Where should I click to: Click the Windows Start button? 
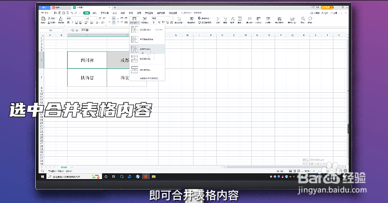[43, 176]
